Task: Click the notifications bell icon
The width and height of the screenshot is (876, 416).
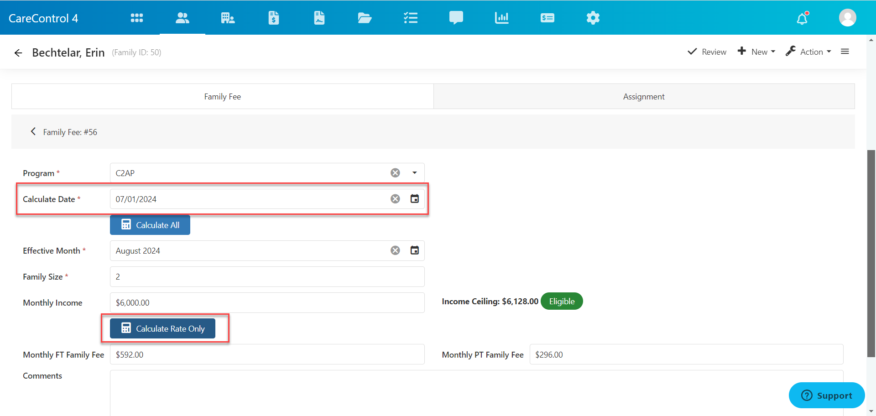Action: (x=802, y=19)
